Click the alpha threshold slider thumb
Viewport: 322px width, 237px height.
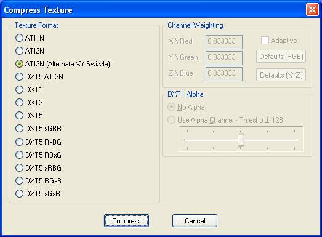pyautogui.click(x=241, y=140)
